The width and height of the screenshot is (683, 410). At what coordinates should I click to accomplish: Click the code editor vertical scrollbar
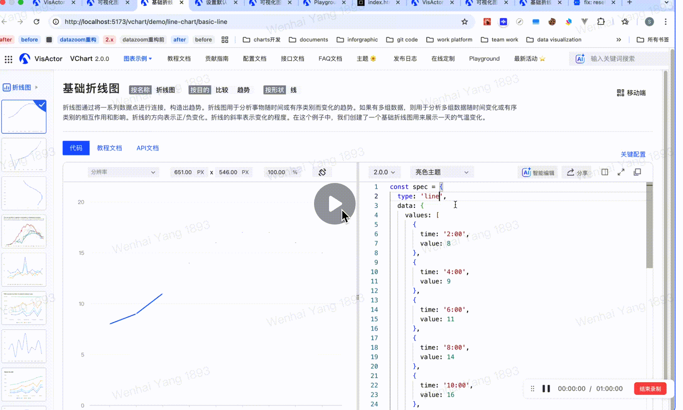pos(649,226)
